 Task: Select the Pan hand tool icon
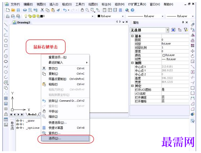click(82, 10)
